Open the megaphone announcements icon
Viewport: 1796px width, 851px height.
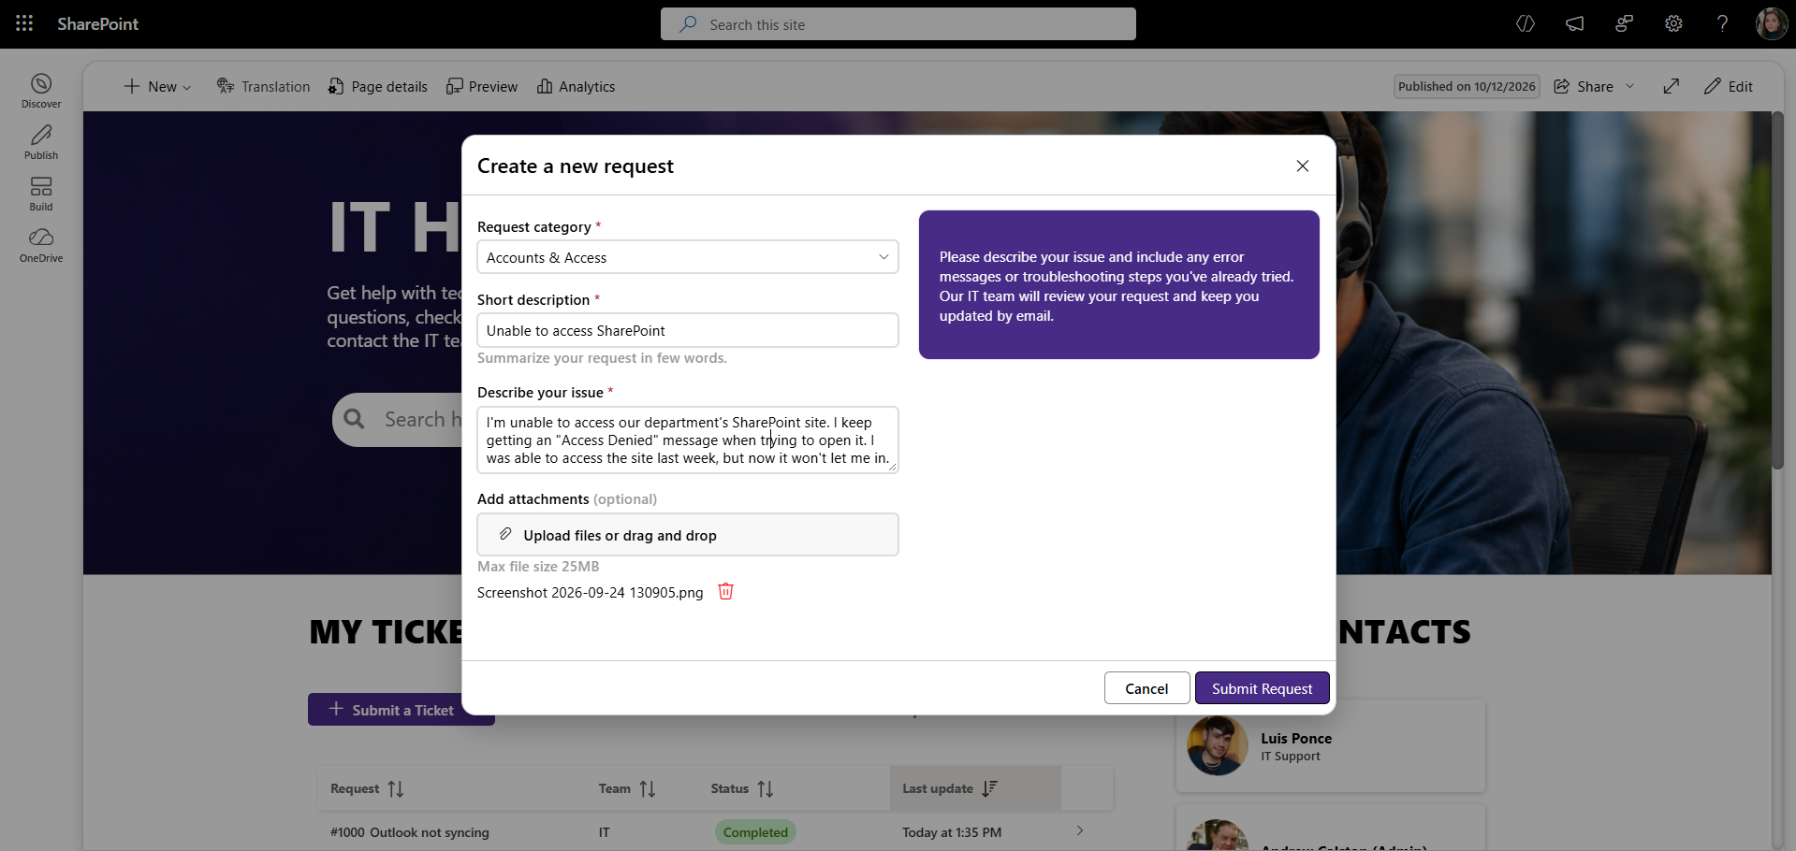(1575, 24)
